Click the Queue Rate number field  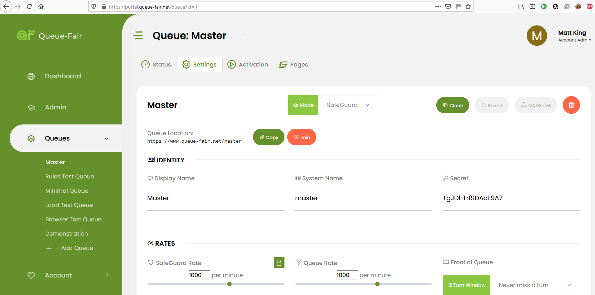pos(347,275)
